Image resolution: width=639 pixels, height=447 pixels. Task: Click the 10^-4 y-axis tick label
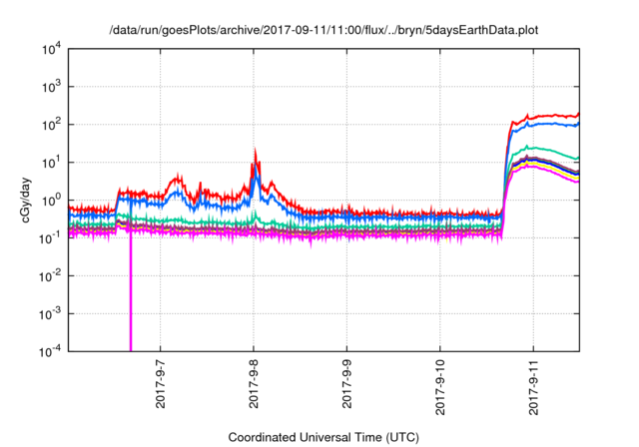click(51, 352)
